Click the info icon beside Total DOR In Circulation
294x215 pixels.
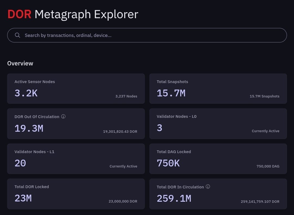[208, 186]
